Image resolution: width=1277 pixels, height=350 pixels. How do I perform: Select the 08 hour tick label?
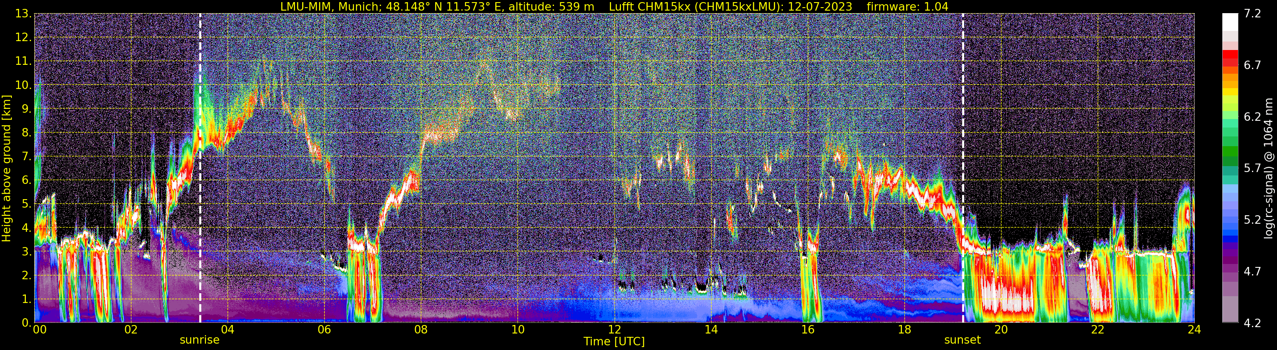tap(421, 330)
